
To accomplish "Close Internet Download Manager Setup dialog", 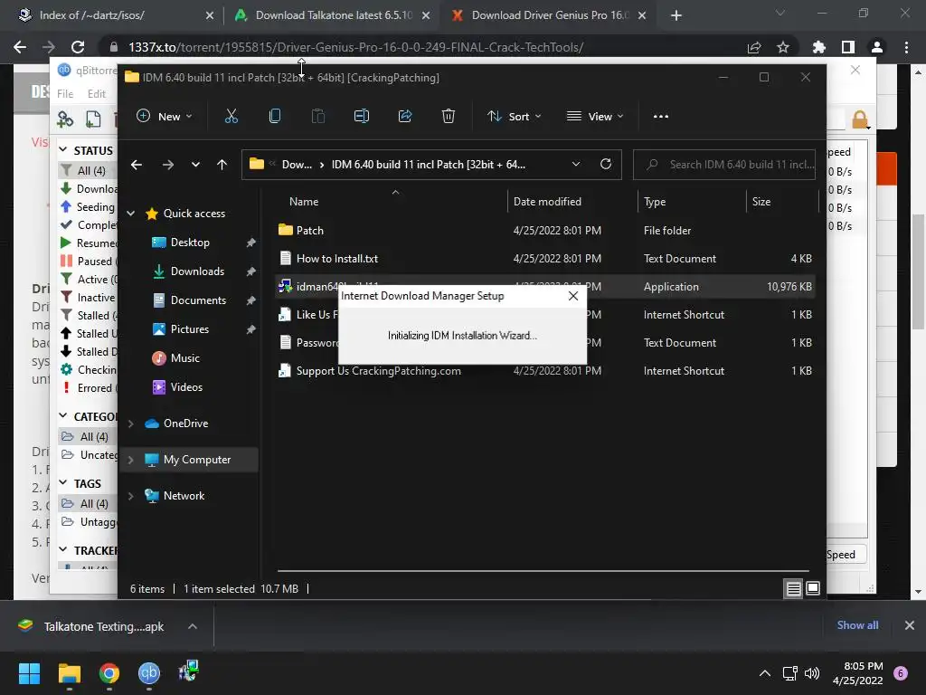I will coord(572,296).
